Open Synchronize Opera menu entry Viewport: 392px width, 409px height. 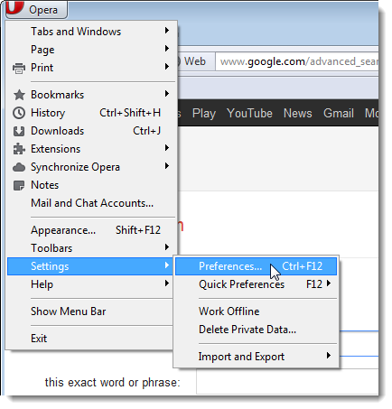92,167
